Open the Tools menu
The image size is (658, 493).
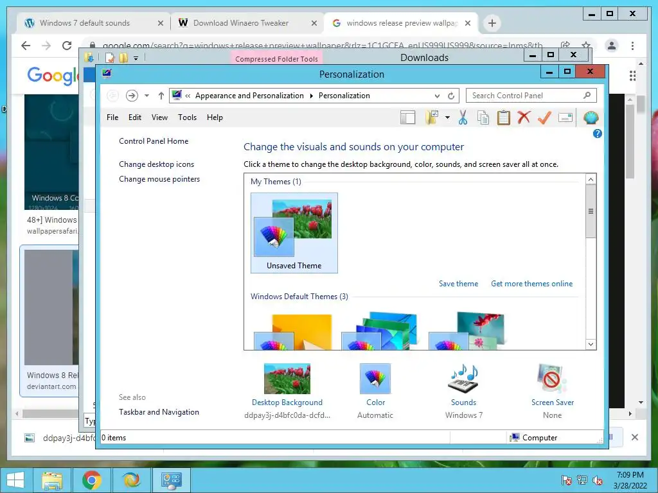click(187, 117)
